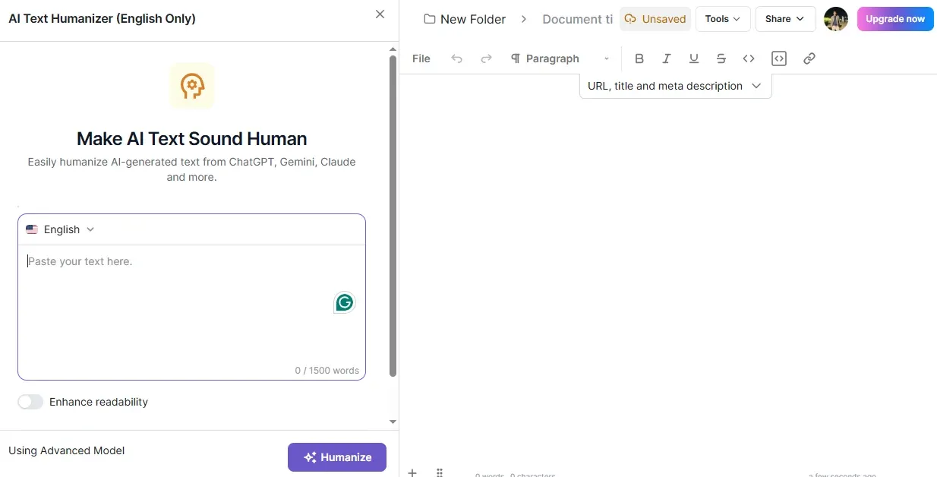Click the plus icon to add block
937x477 pixels.
(412, 472)
